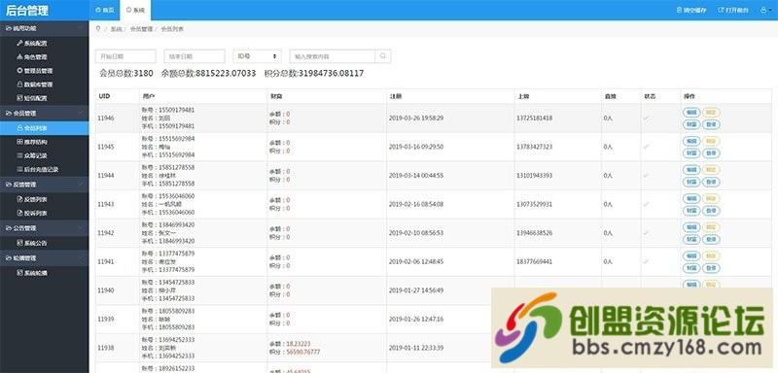Collapse the 反馈管理 sidebar group

point(44,185)
